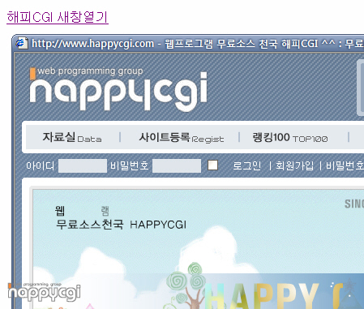364x309 pixels.
Task: Click the browser window title bar text
Action: (198, 44)
